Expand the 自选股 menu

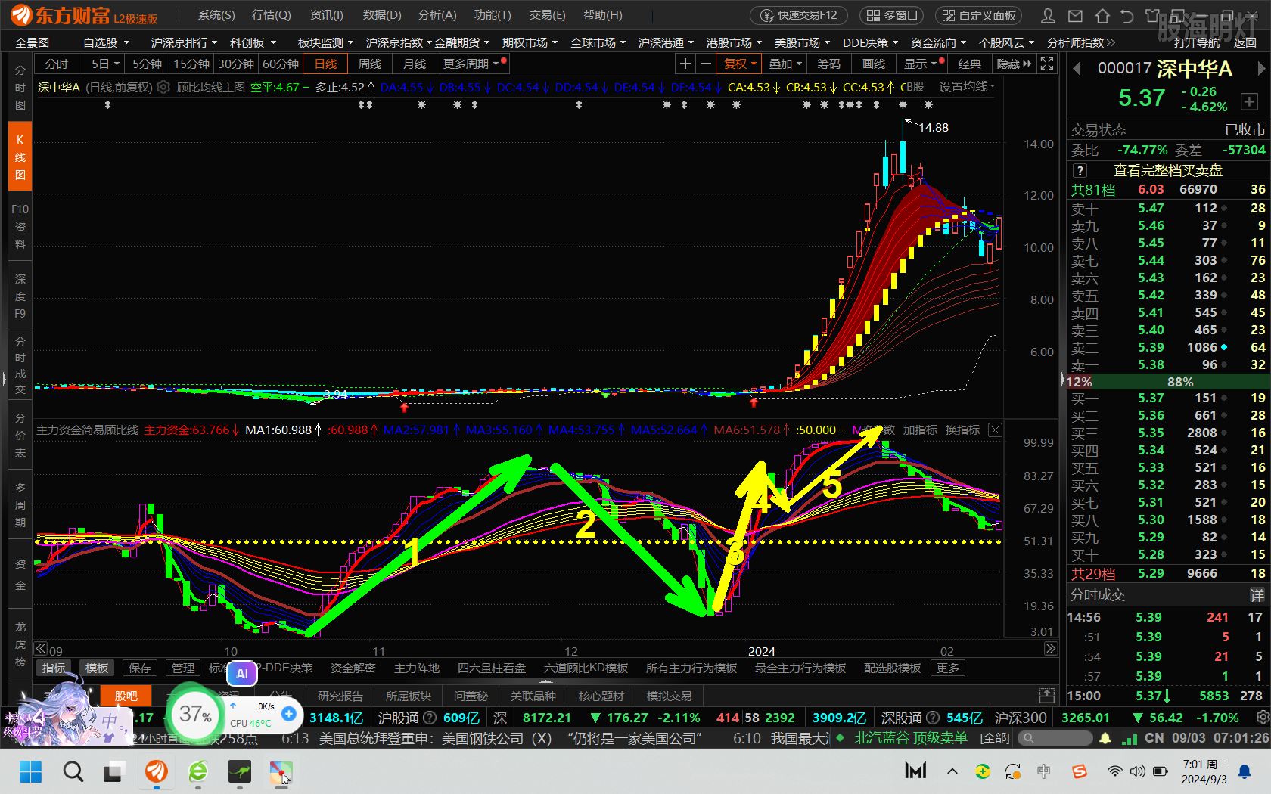106,42
